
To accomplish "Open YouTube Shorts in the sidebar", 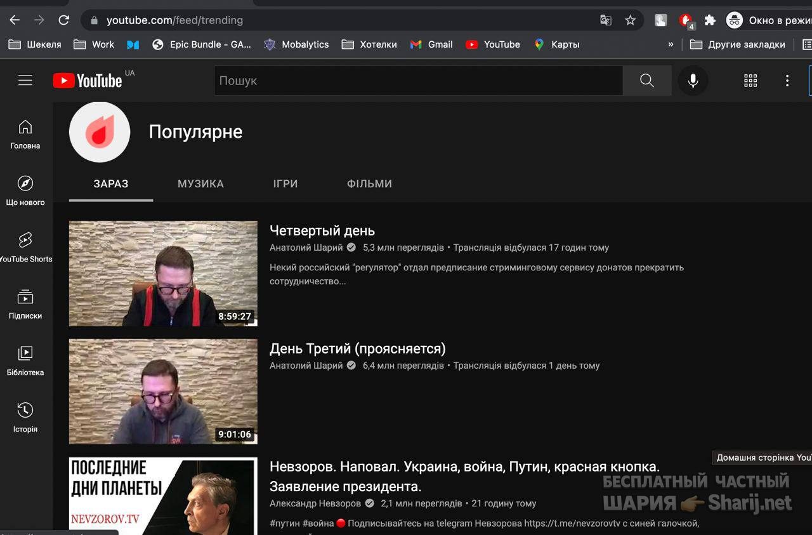I will pos(25,248).
